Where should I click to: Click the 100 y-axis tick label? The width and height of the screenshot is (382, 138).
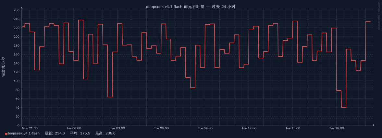[x=17, y=81]
